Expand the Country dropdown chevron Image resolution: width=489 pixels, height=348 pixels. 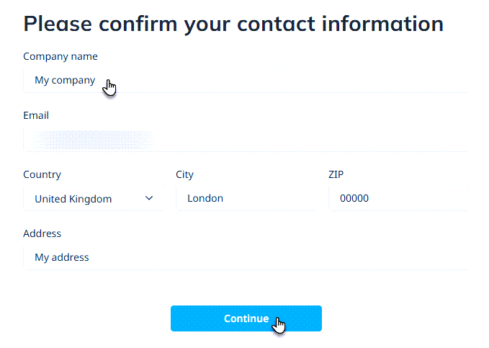point(150,198)
